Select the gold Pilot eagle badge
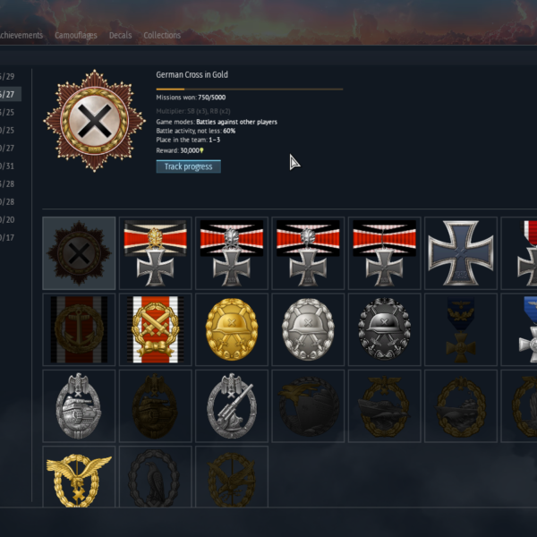This screenshot has width=537, height=537. pos(79,478)
